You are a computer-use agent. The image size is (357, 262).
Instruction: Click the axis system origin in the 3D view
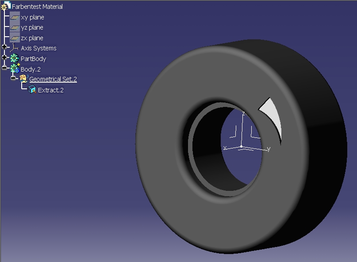[x=242, y=147]
